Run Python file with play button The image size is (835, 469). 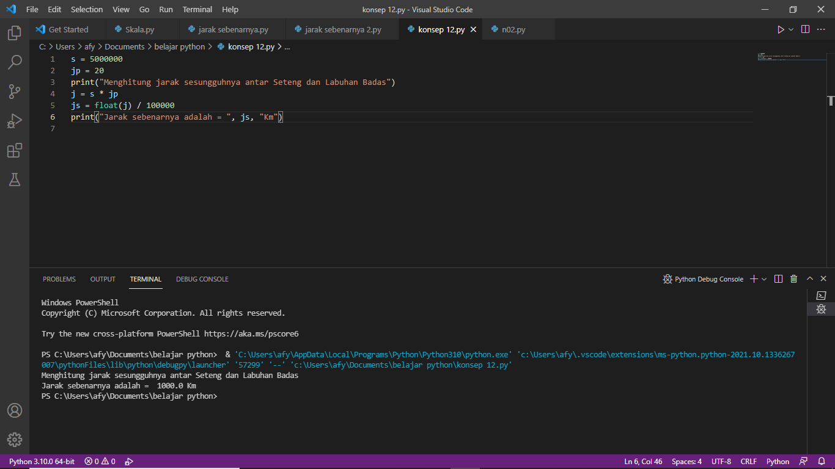pos(781,29)
